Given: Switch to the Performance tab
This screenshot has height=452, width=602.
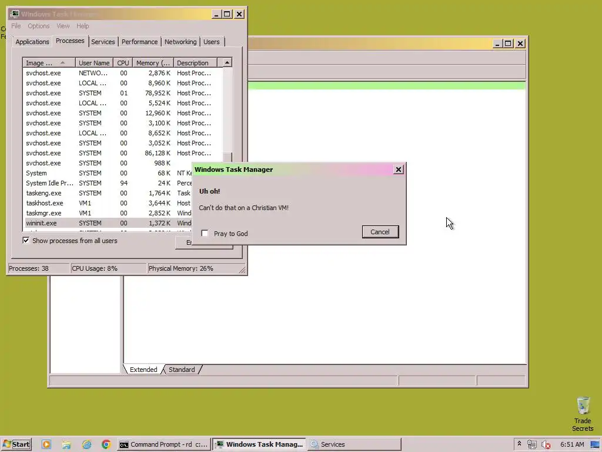Looking at the screenshot, I should coord(140,42).
